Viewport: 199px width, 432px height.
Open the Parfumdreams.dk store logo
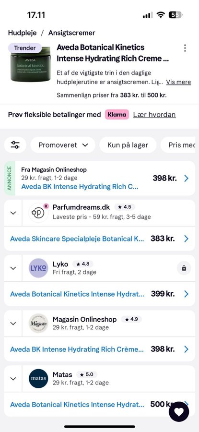pos(38,213)
